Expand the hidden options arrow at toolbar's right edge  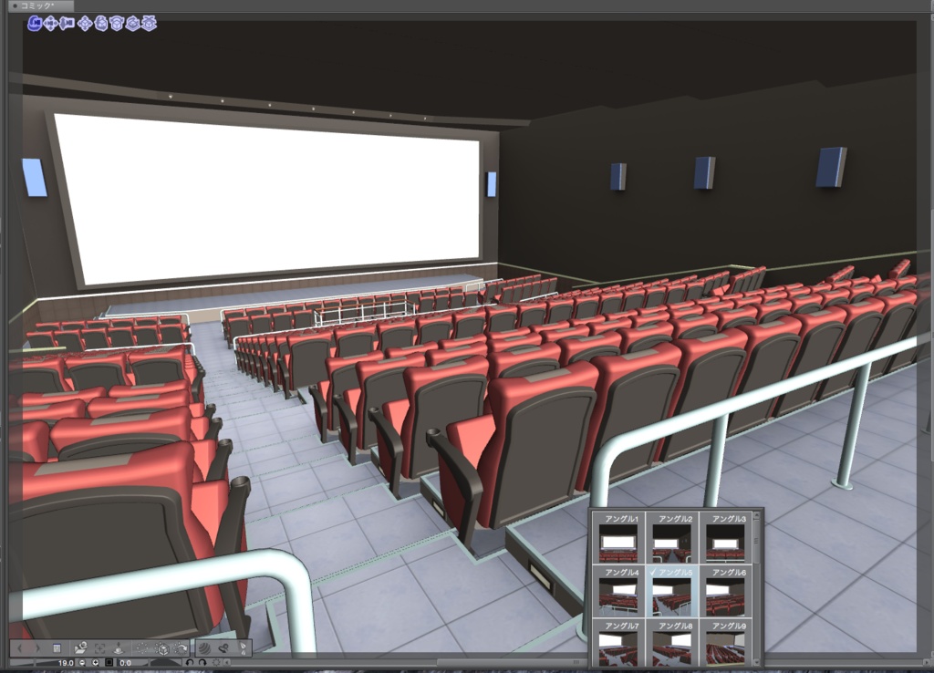coord(227,661)
